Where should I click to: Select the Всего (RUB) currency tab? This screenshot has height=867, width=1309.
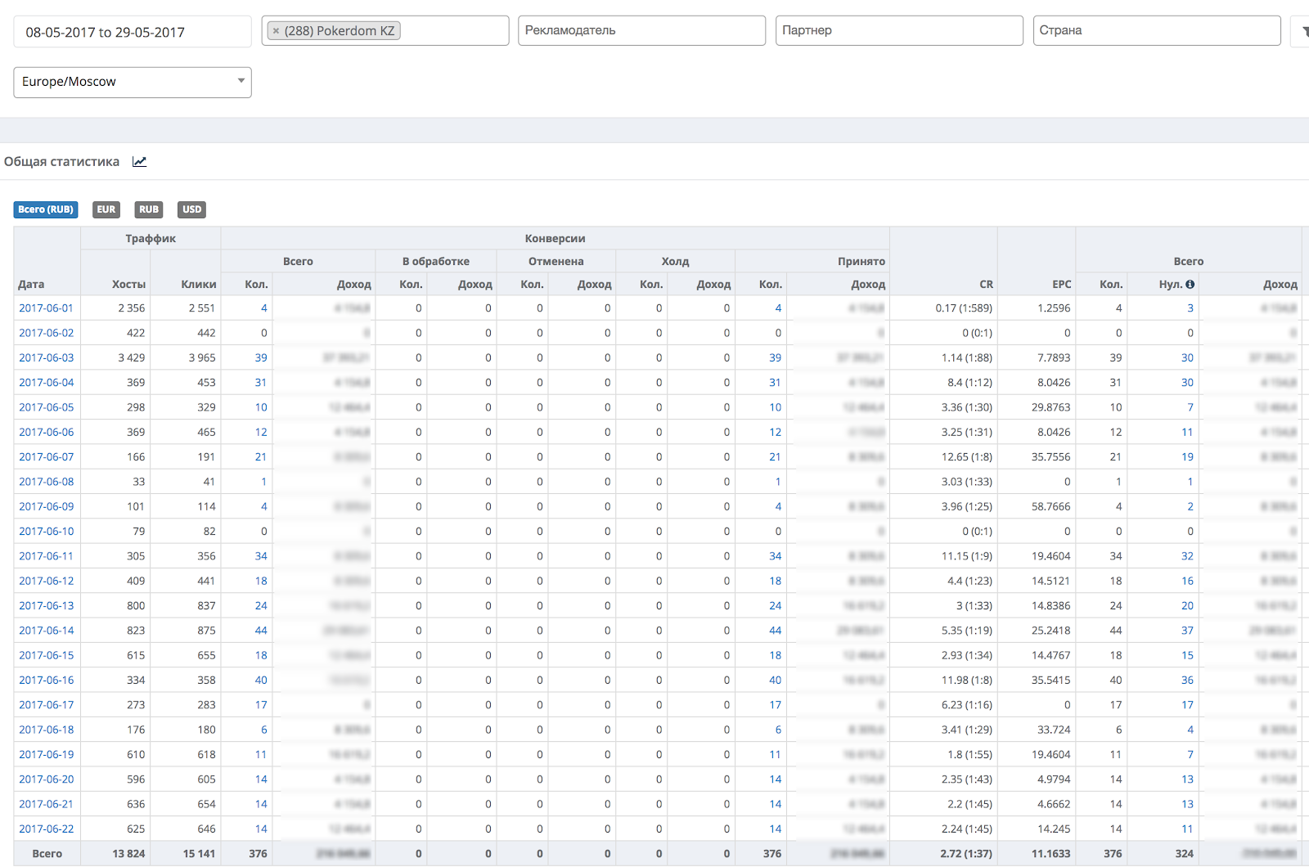point(46,209)
